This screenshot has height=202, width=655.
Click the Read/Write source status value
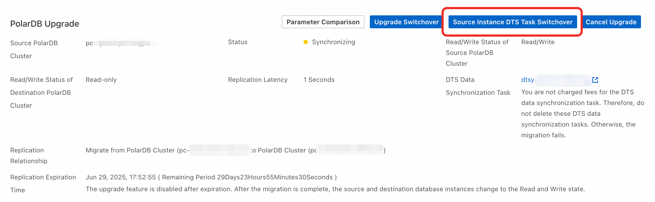click(x=538, y=42)
